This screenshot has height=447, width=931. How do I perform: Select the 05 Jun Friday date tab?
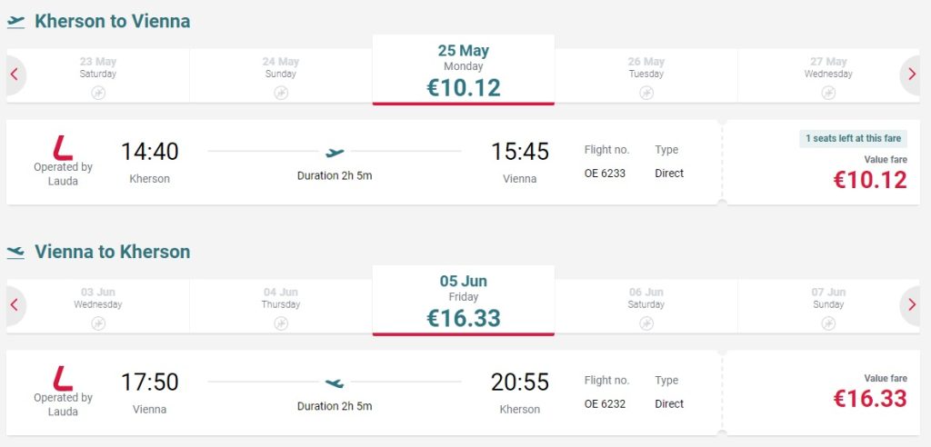[464, 302]
